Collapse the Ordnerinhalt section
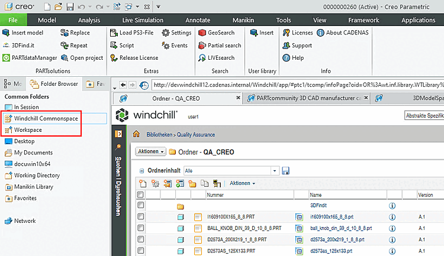Image resolution: width=444 pixels, height=256 pixels. click(x=141, y=171)
